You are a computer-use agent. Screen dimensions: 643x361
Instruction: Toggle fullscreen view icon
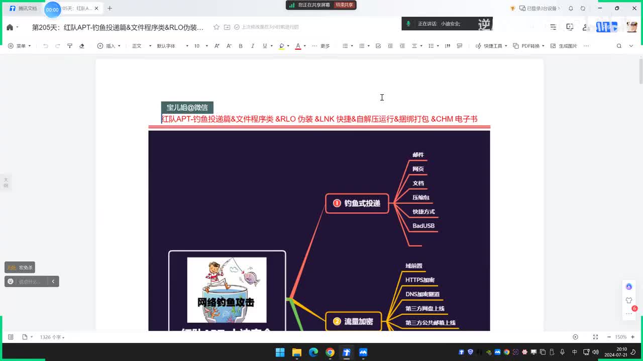596,337
